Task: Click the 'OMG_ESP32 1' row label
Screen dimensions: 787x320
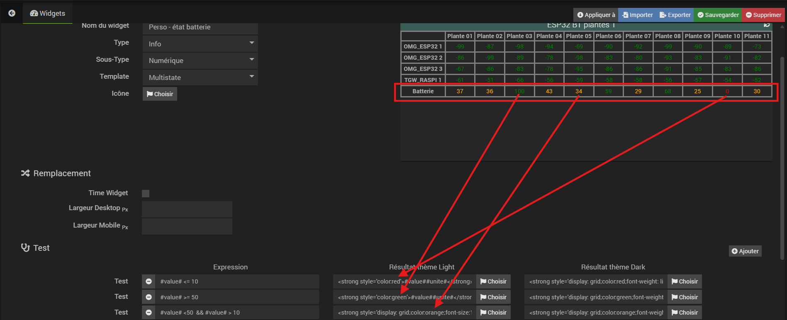Action: point(423,46)
